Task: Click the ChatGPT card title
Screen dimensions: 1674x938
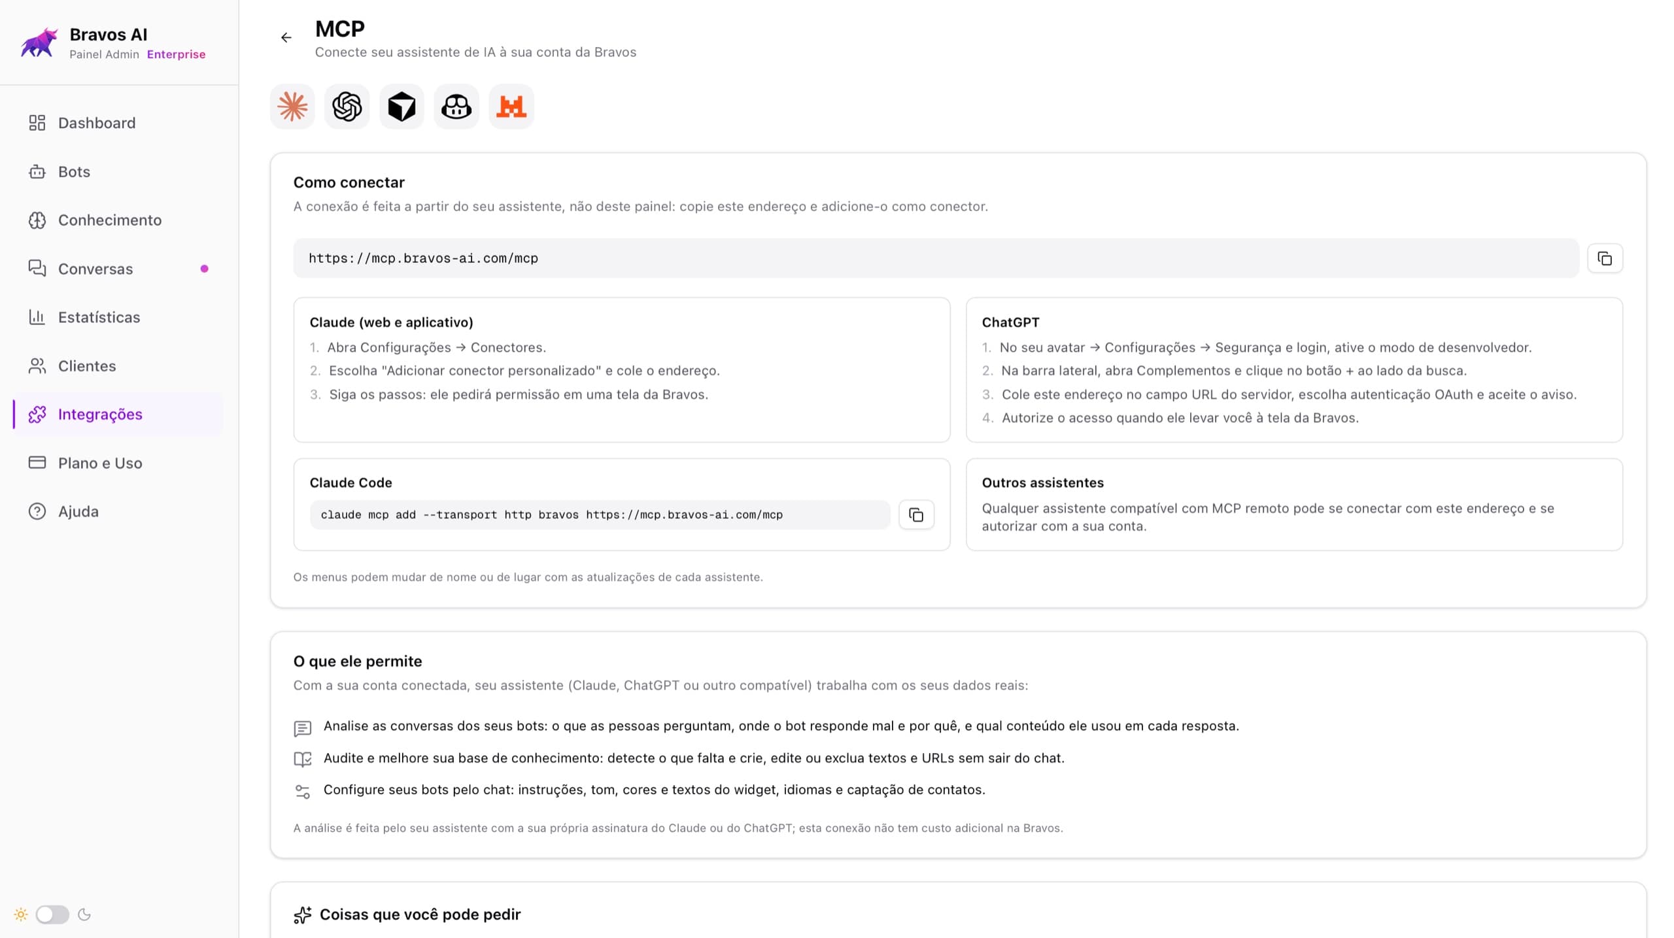Action: tap(1010, 322)
